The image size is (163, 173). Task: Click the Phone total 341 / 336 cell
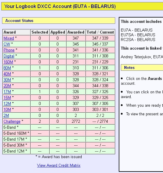click(100, 50)
